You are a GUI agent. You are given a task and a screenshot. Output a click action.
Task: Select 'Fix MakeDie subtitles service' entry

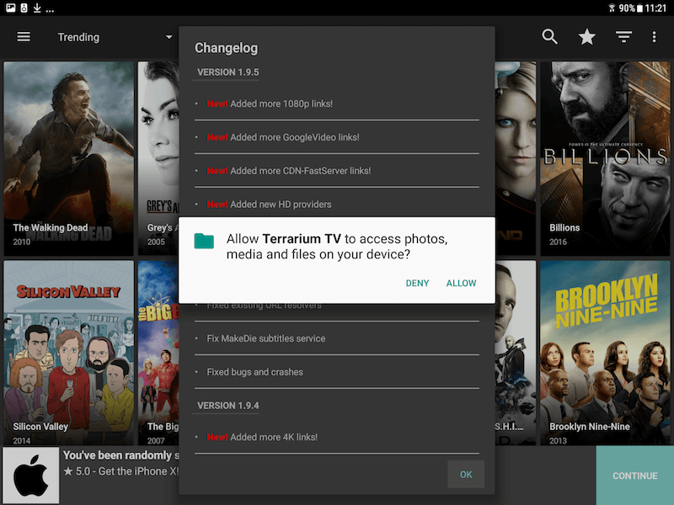coord(336,338)
